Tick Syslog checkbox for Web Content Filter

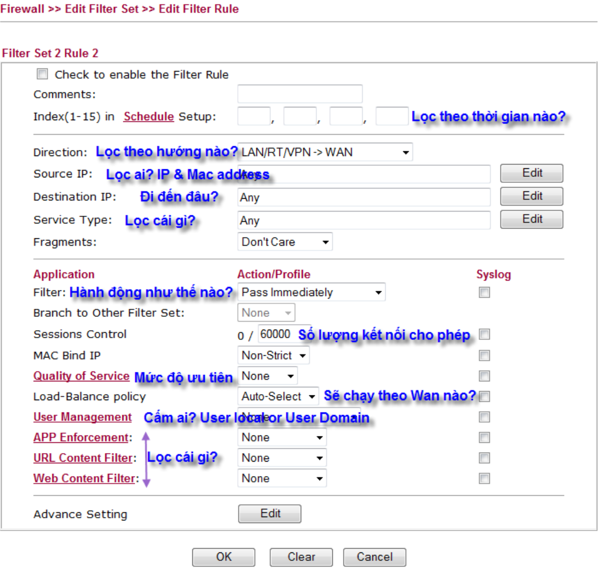tap(484, 478)
